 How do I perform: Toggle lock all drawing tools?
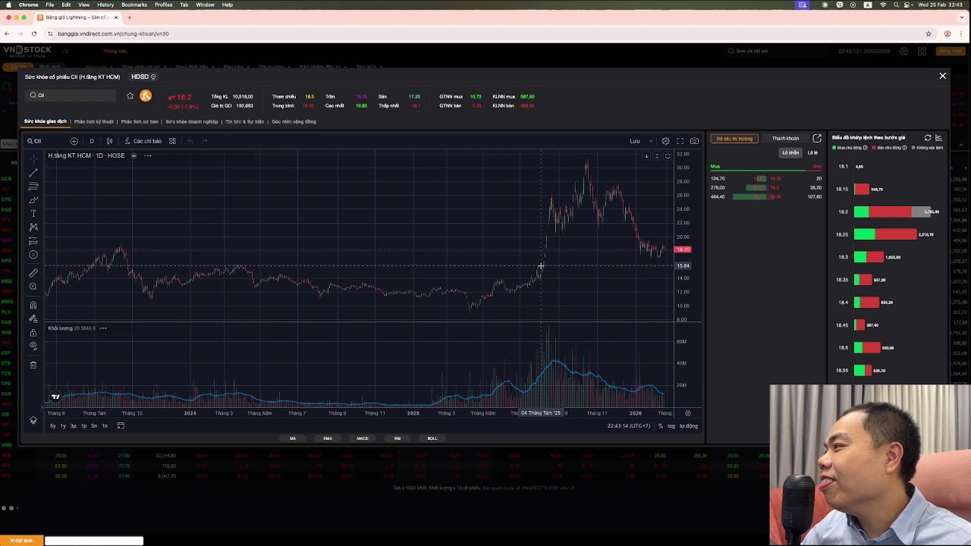pyautogui.click(x=33, y=332)
